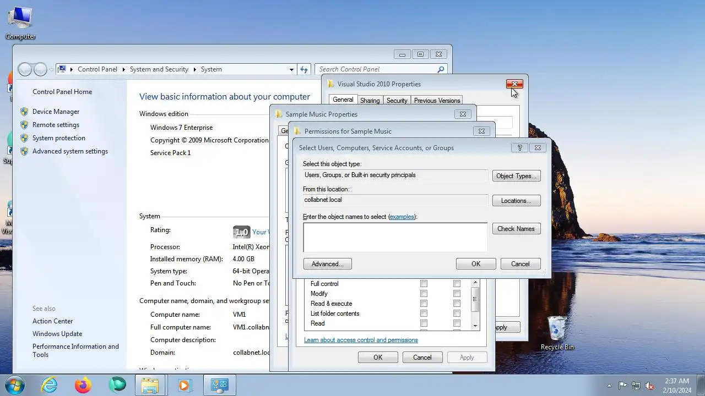Viewport: 705px width, 396px height.
Task: Refresh the Control Panel address bar
Action: click(303, 69)
